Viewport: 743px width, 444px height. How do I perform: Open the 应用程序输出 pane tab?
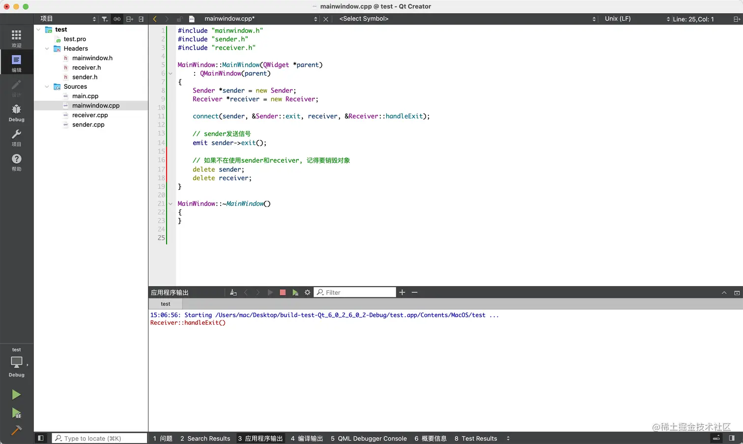[x=260, y=439]
